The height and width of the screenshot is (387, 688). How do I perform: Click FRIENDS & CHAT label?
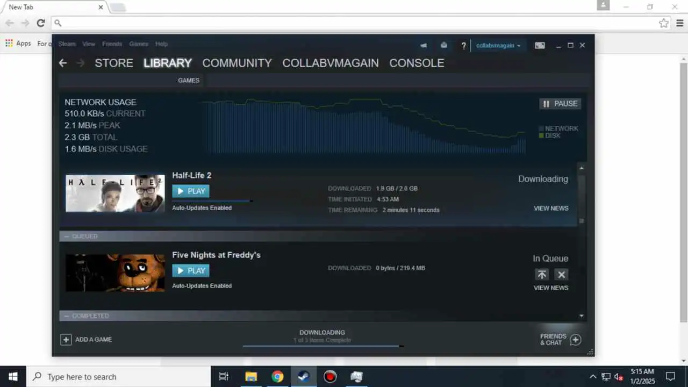tap(553, 339)
